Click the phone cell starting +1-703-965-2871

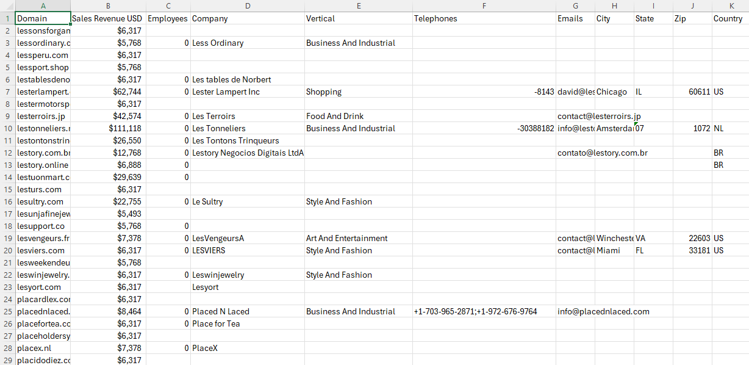[484, 311]
